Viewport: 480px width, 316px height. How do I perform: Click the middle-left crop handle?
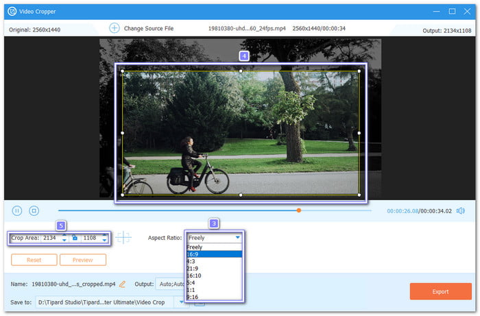click(x=123, y=133)
